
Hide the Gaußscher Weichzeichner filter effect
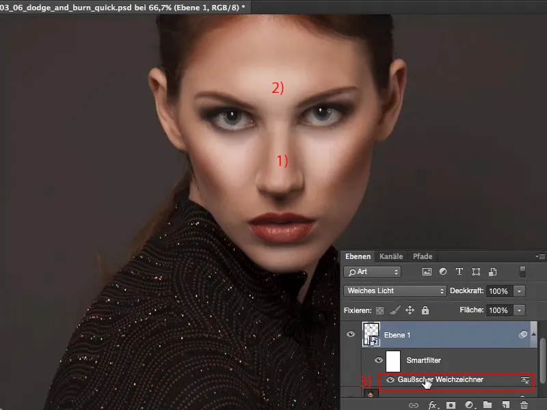click(x=390, y=380)
